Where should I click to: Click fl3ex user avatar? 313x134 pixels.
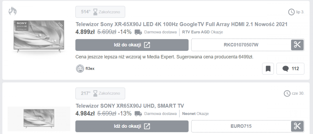[x=80, y=69]
